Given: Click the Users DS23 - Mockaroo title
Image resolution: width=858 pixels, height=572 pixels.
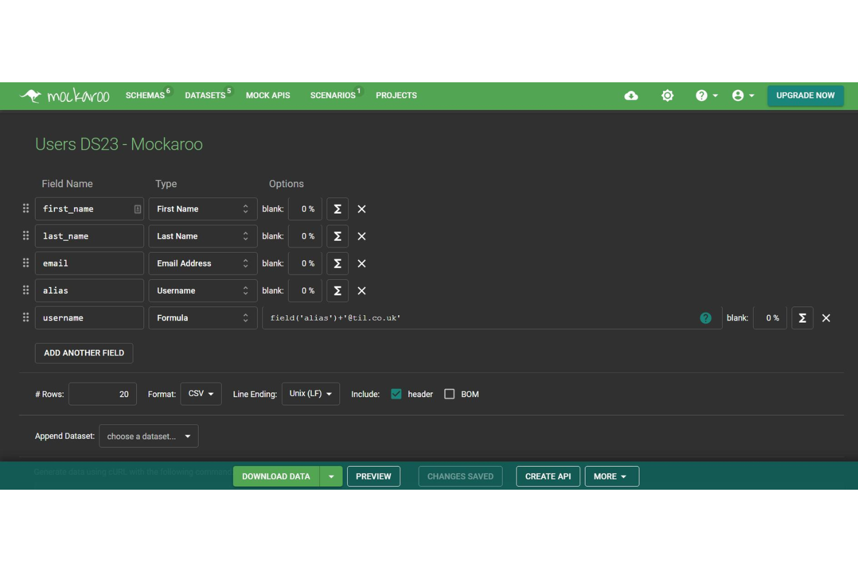Looking at the screenshot, I should [119, 144].
